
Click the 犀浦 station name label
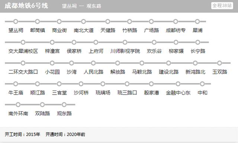coord(197,30)
